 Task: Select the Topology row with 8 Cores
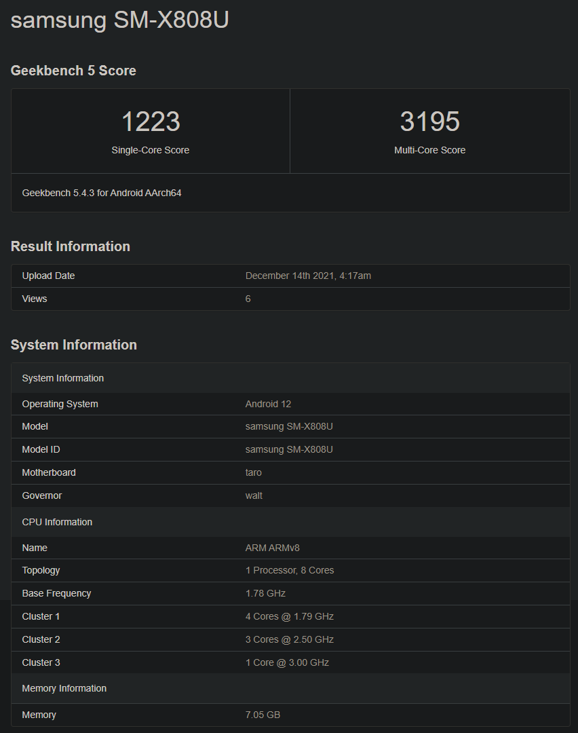(x=290, y=570)
